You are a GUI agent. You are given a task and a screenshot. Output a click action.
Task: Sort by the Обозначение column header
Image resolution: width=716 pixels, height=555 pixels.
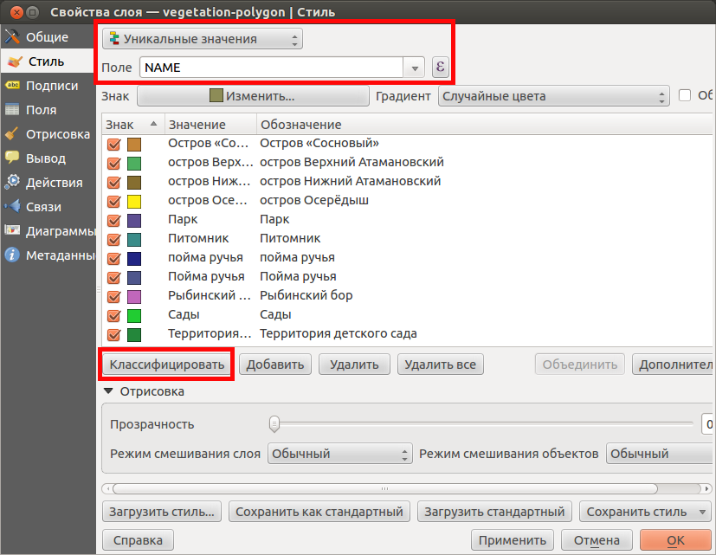pyautogui.click(x=484, y=124)
